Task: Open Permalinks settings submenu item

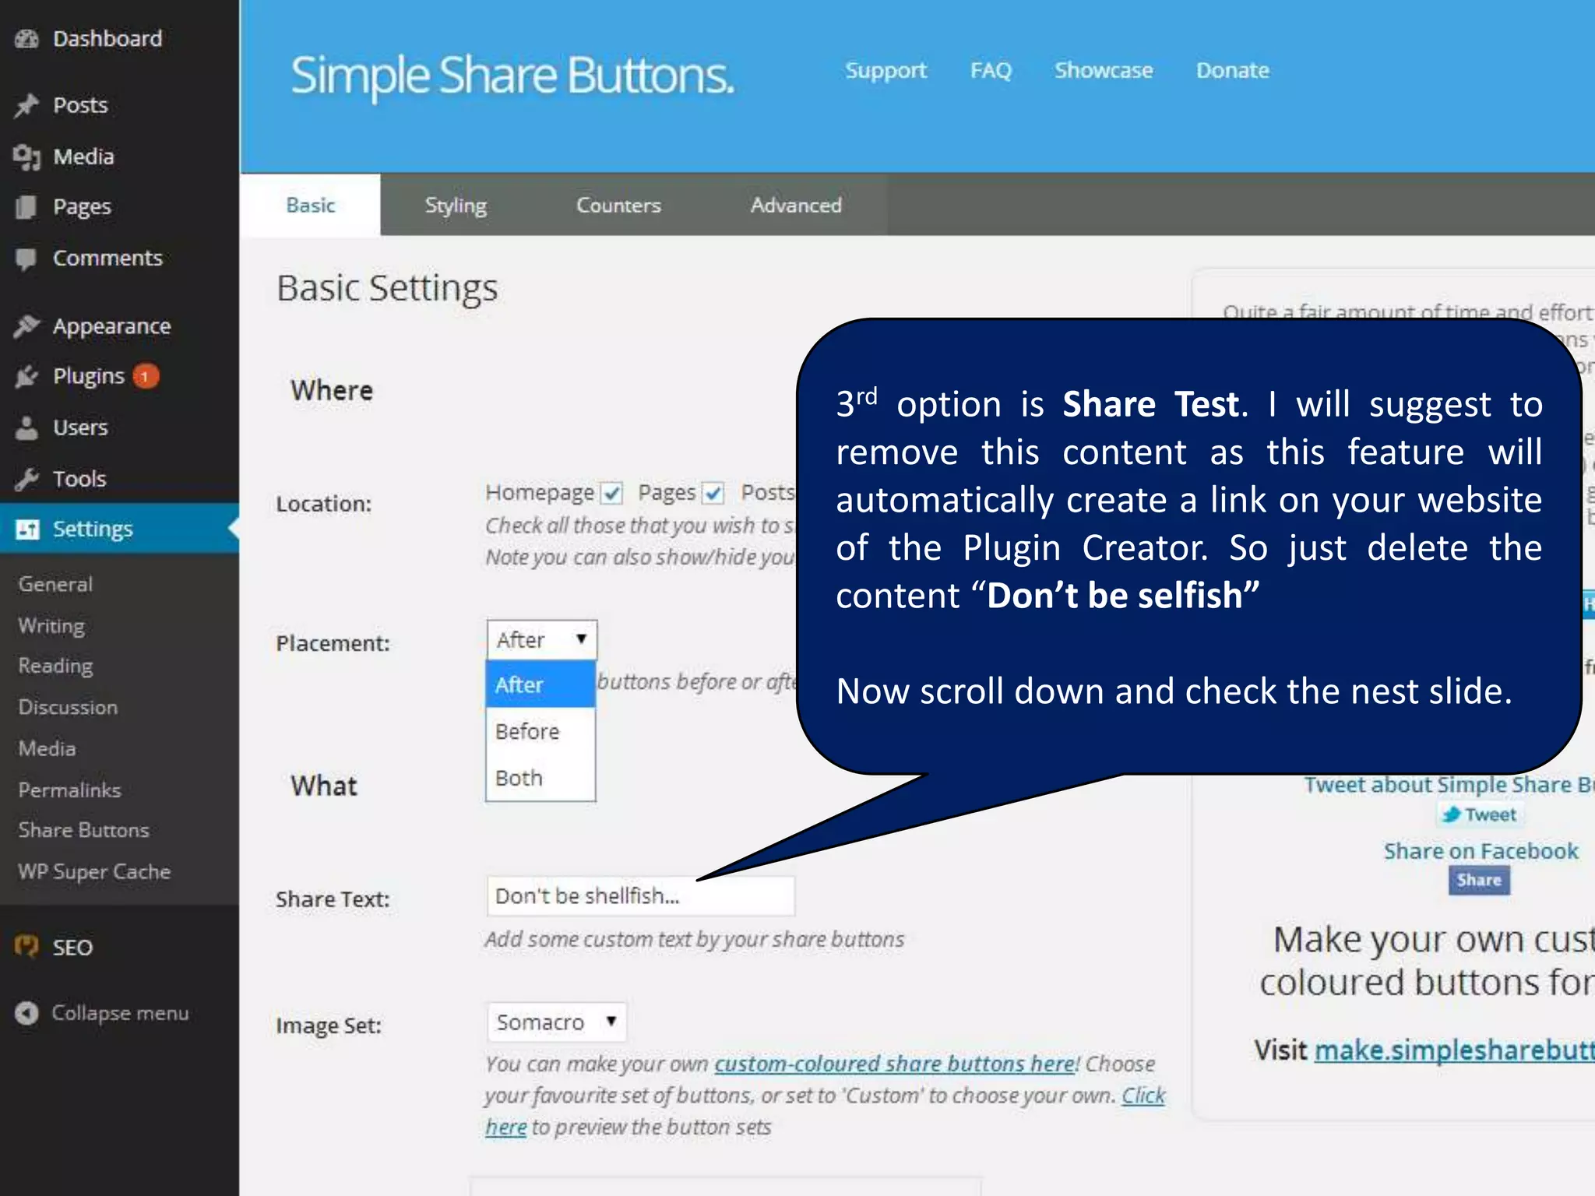Action: [x=69, y=790]
